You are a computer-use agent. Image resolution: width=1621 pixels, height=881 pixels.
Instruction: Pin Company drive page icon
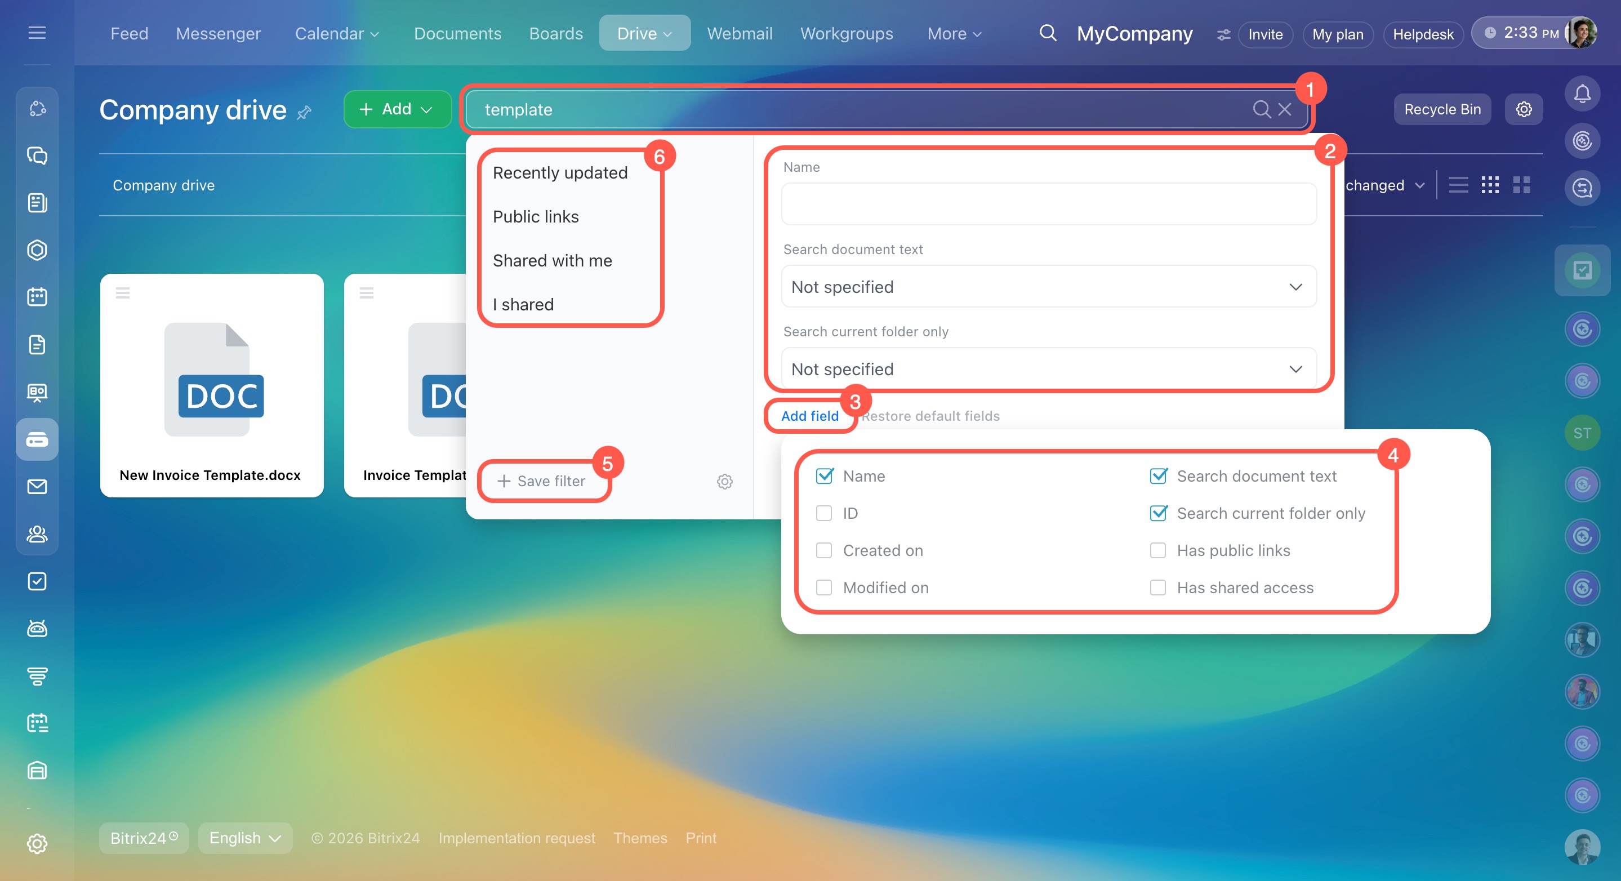tap(305, 113)
